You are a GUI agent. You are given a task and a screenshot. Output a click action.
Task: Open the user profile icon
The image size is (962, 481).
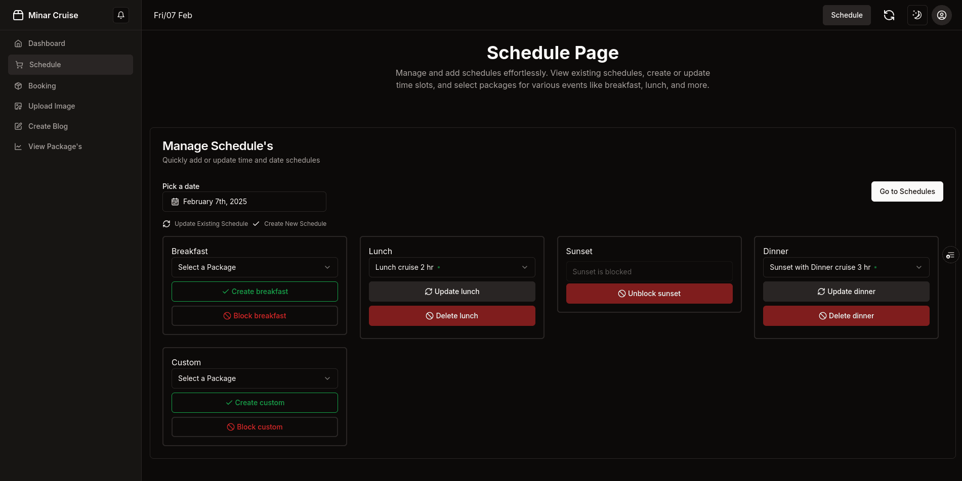click(941, 15)
